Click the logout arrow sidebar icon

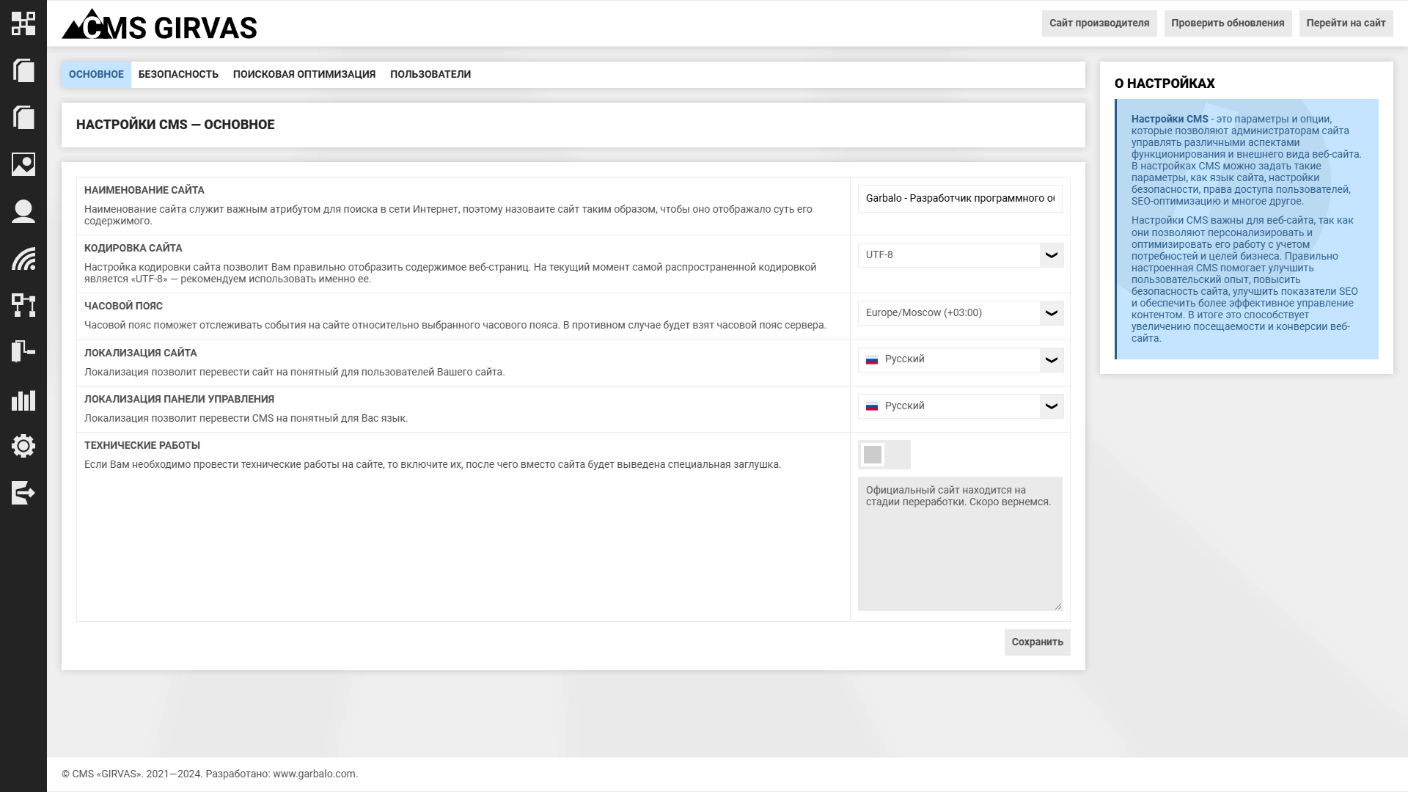pyautogui.click(x=23, y=493)
